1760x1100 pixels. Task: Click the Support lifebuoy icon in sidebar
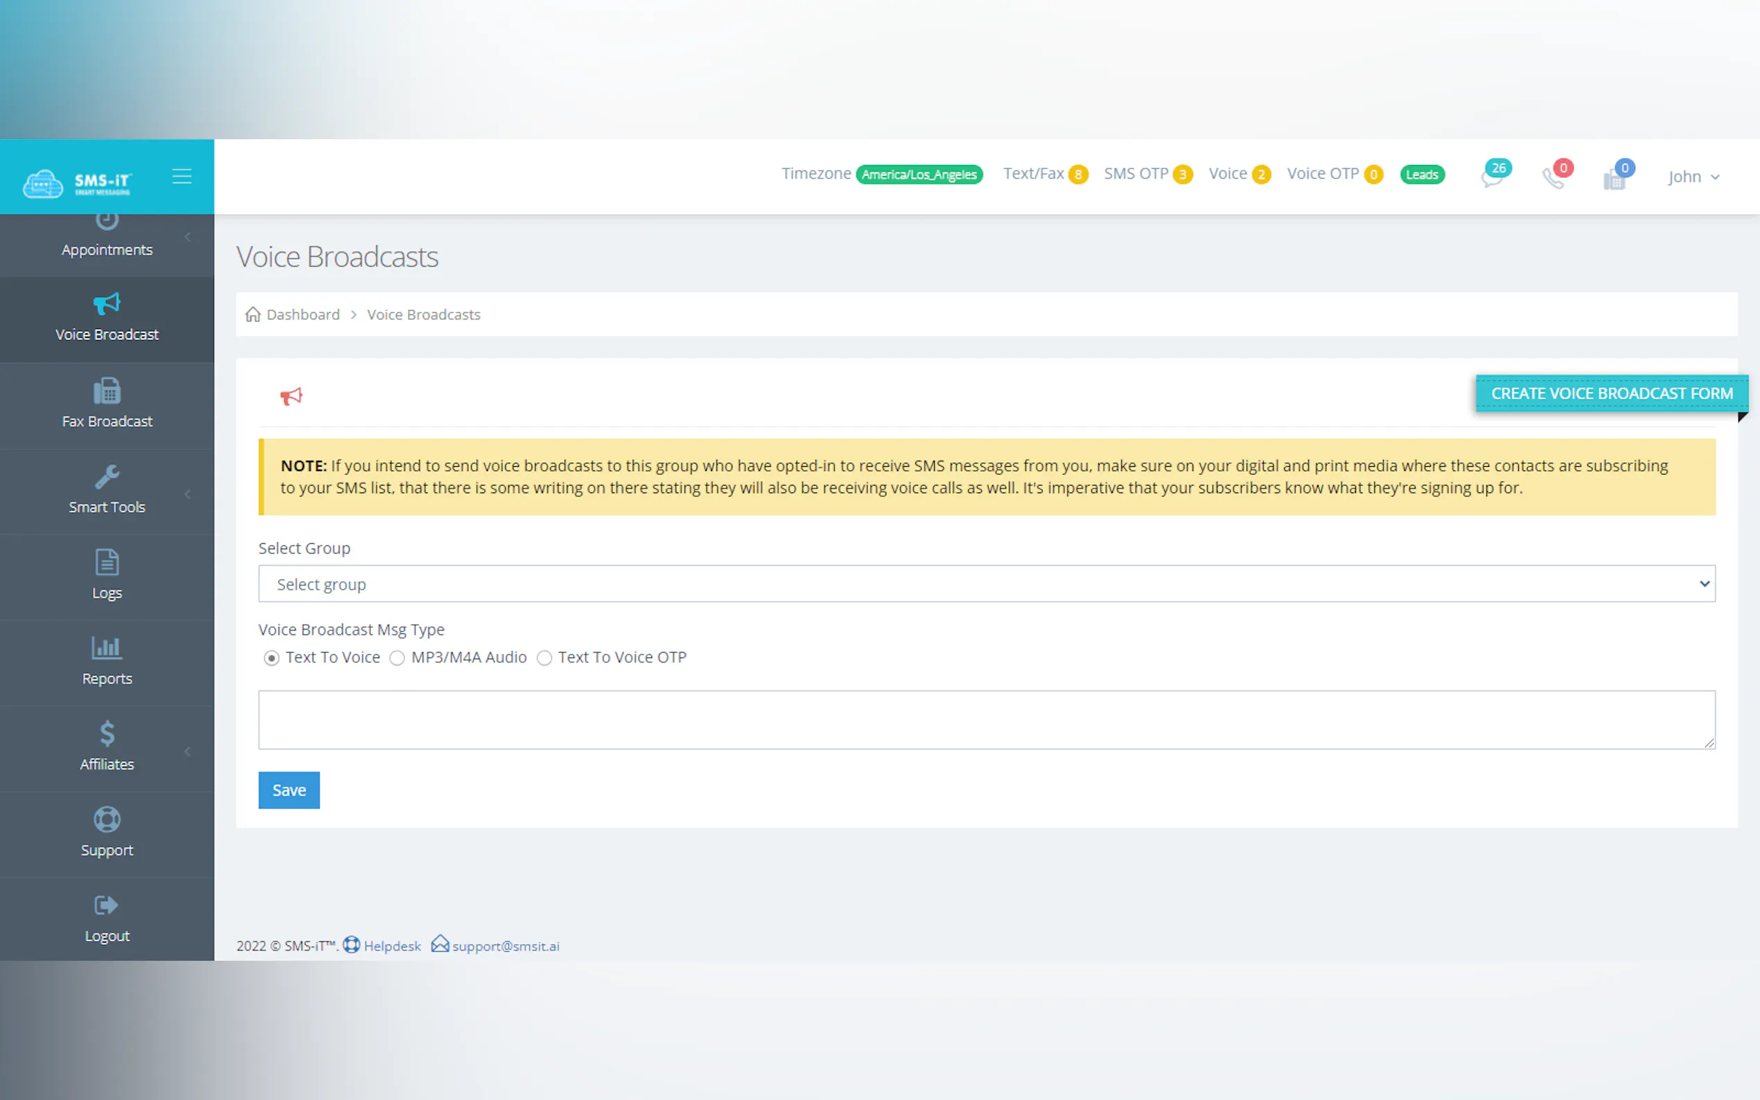point(107,820)
